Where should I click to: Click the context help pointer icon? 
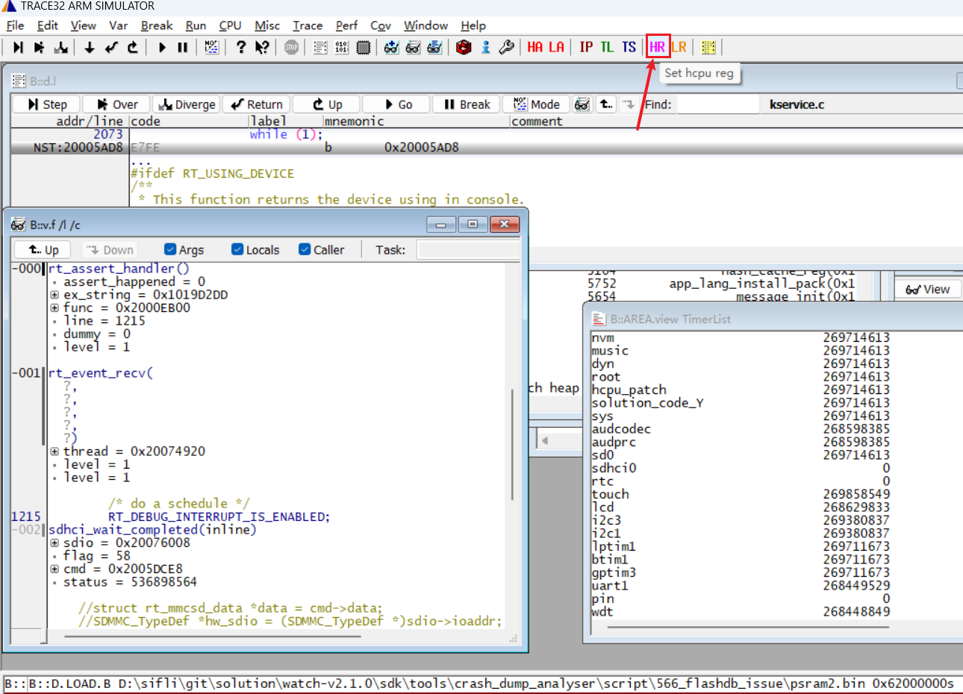(262, 47)
